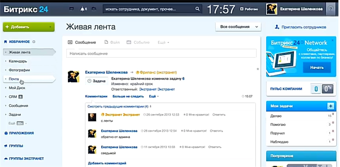
Task: Toggle the post favorite star icon
Action: [258, 69]
